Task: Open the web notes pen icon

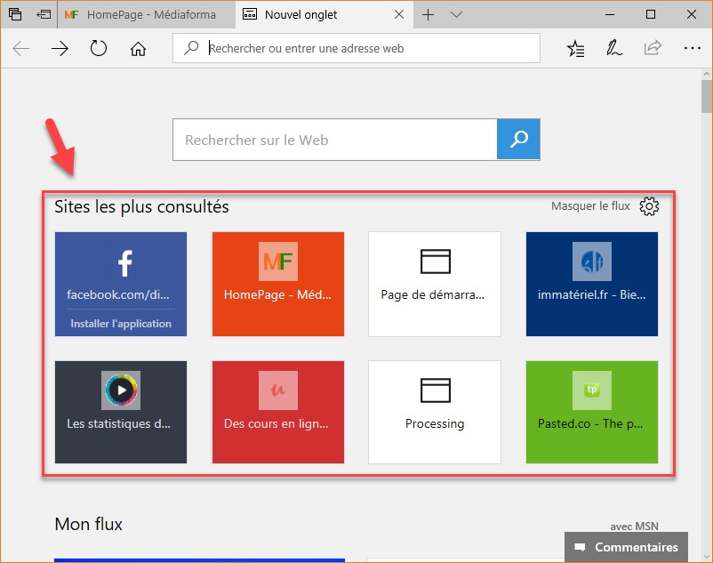Action: (x=614, y=49)
